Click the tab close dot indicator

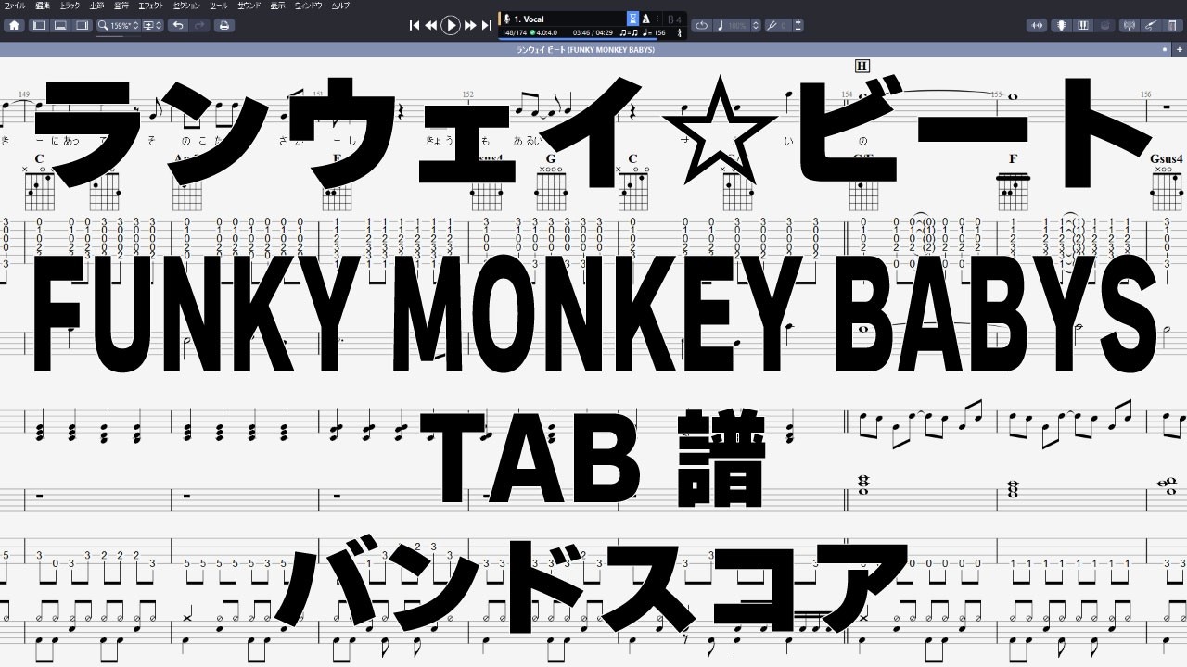tap(1167, 49)
